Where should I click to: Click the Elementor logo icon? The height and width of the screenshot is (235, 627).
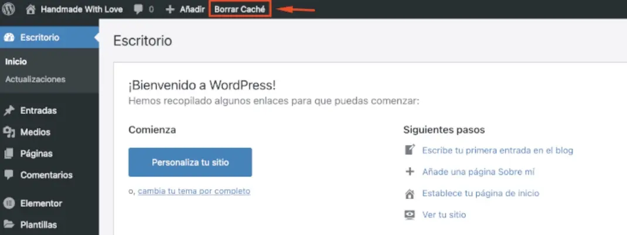(x=9, y=203)
